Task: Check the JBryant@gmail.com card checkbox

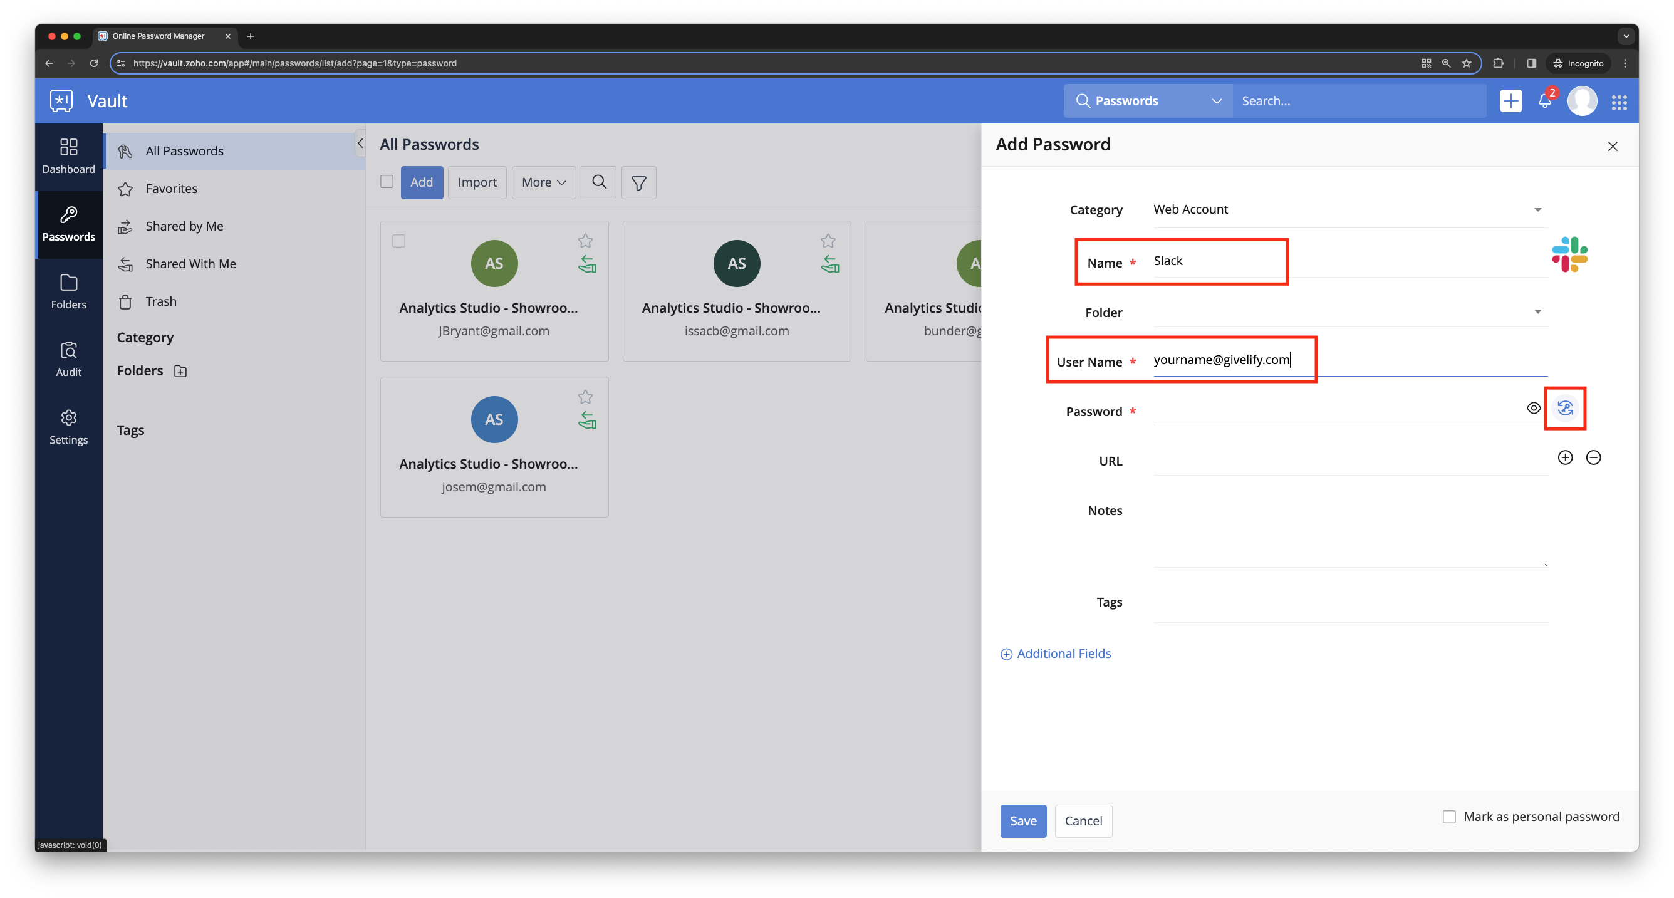Action: point(398,241)
